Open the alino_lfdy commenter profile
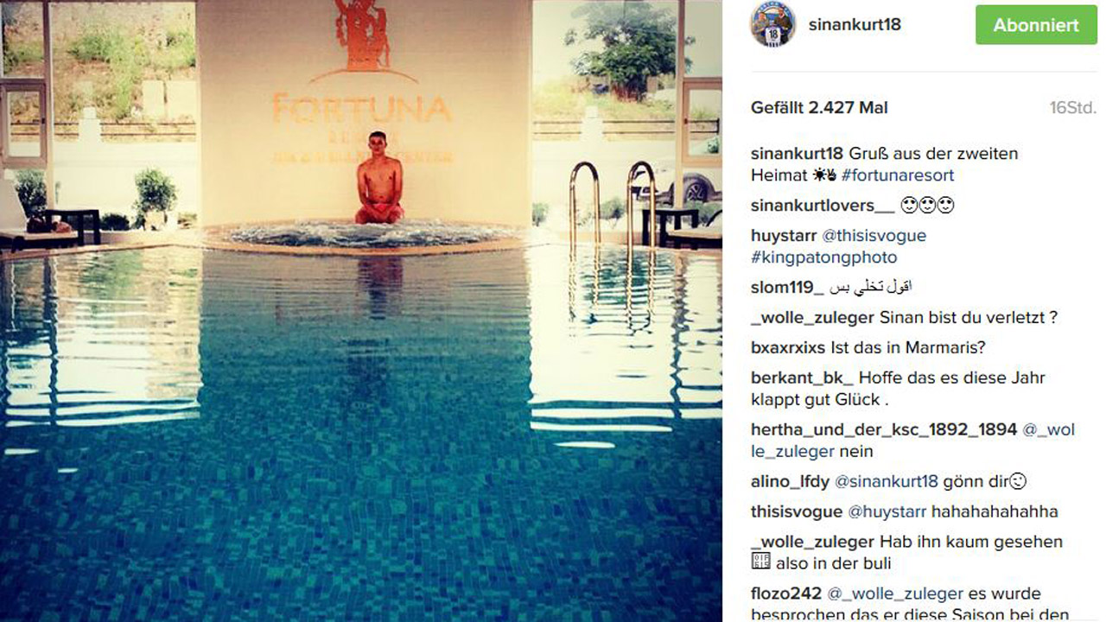This screenshot has width=1106, height=622. (x=790, y=482)
